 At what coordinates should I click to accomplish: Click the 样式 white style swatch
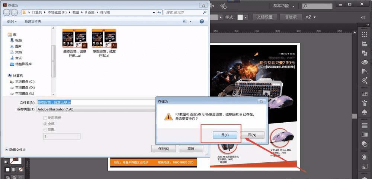click(240, 17)
